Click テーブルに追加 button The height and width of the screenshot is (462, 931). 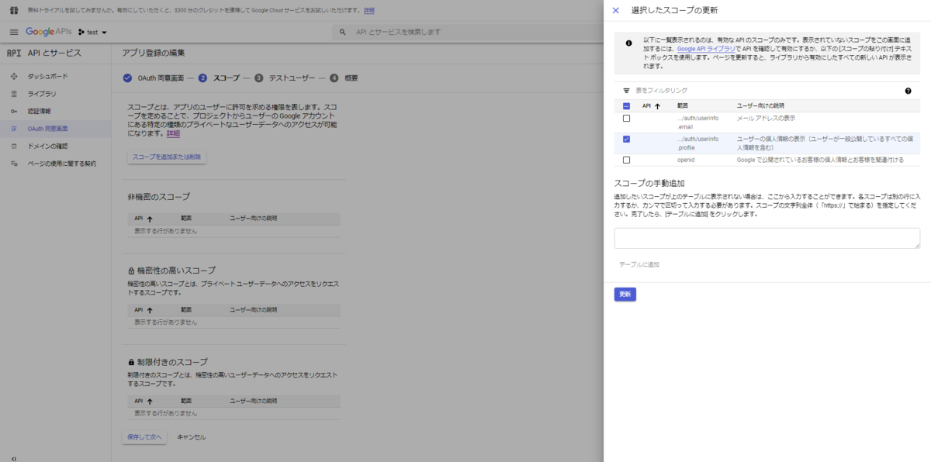tap(639, 265)
